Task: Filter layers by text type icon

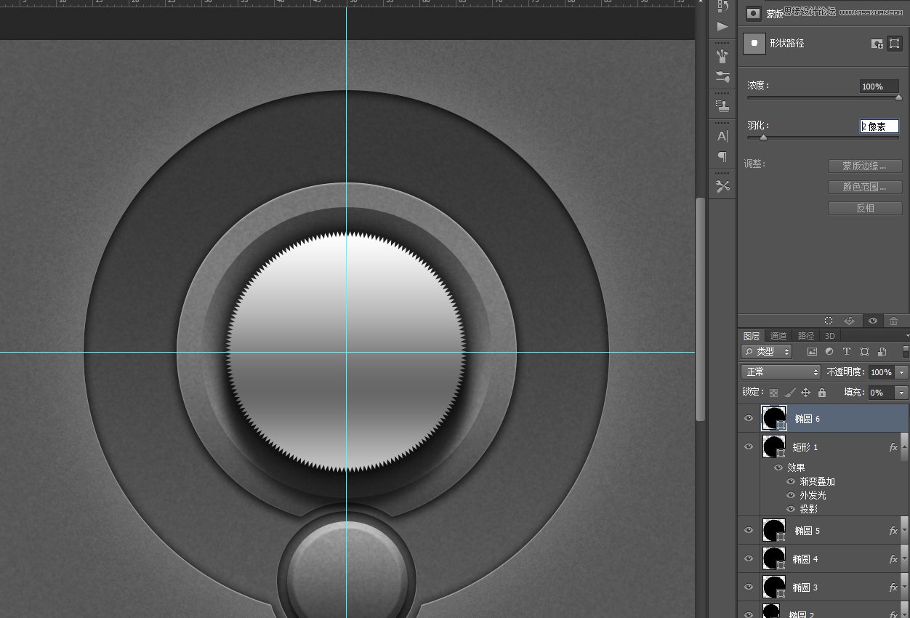Action: 847,352
